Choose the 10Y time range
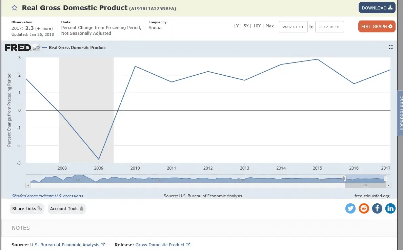The width and height of the screenshot is (403, 250). click(x=257, y=26)
